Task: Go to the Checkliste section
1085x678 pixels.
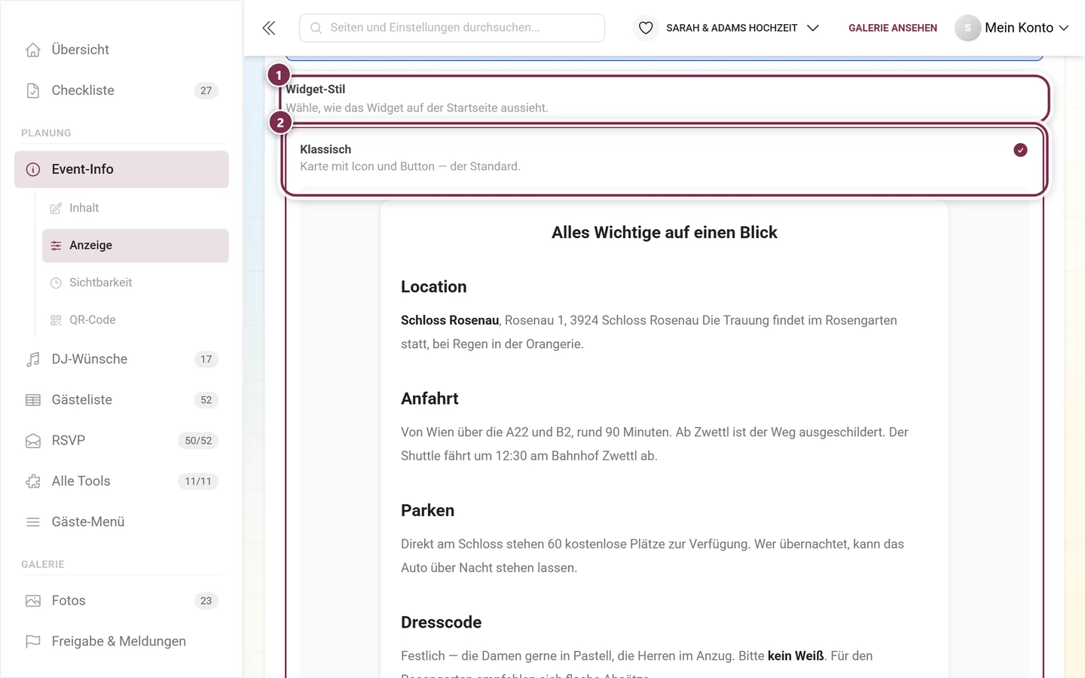Action: pos(121,90)
